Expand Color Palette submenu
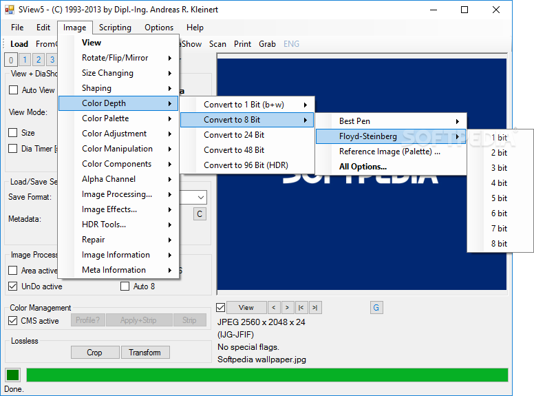The image size is (534, 396). 118,118
